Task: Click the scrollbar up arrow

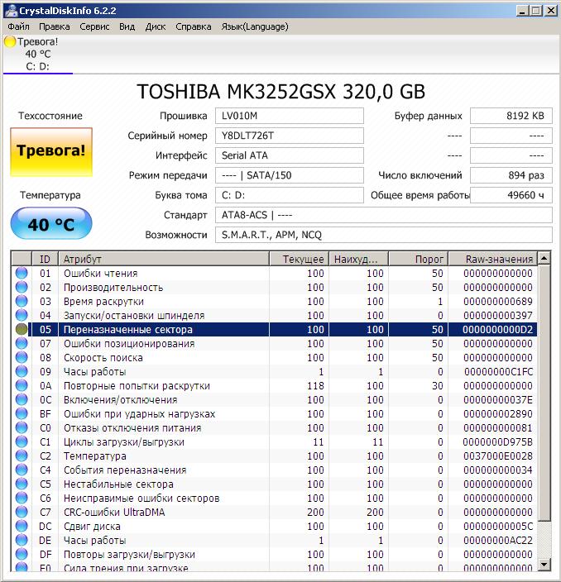Action: (544, 258)
